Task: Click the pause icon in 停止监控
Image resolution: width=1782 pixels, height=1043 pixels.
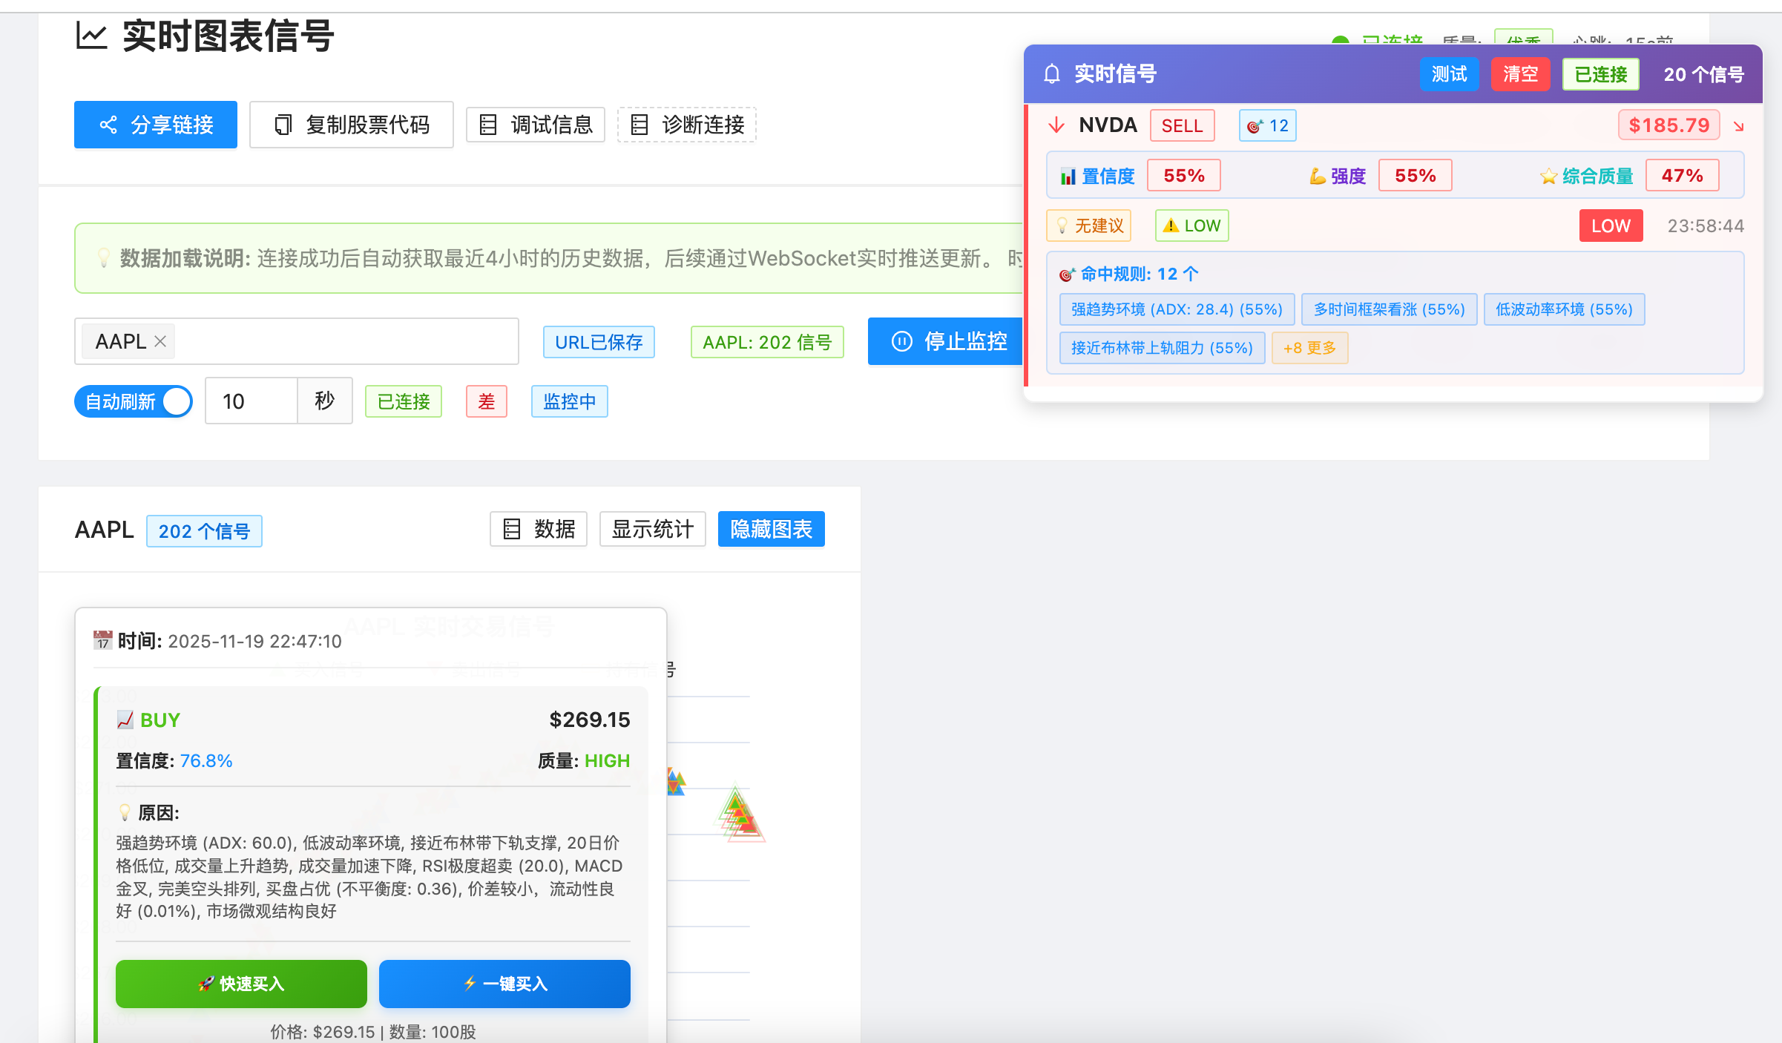Action: [x=902, y=341]
